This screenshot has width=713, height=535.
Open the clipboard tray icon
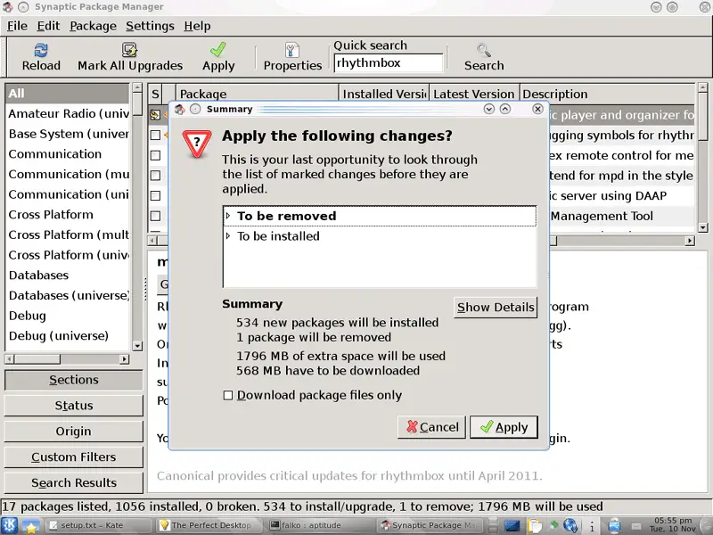[x=536, y=526]
